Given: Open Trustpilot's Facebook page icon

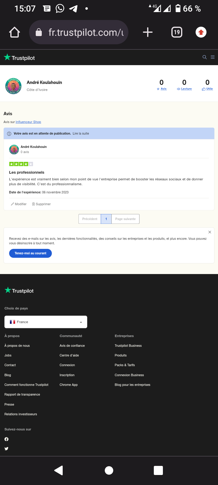Looking at the screenshot, I should coord(6,439).
